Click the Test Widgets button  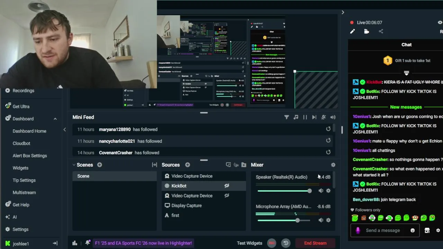pos(250,243)
